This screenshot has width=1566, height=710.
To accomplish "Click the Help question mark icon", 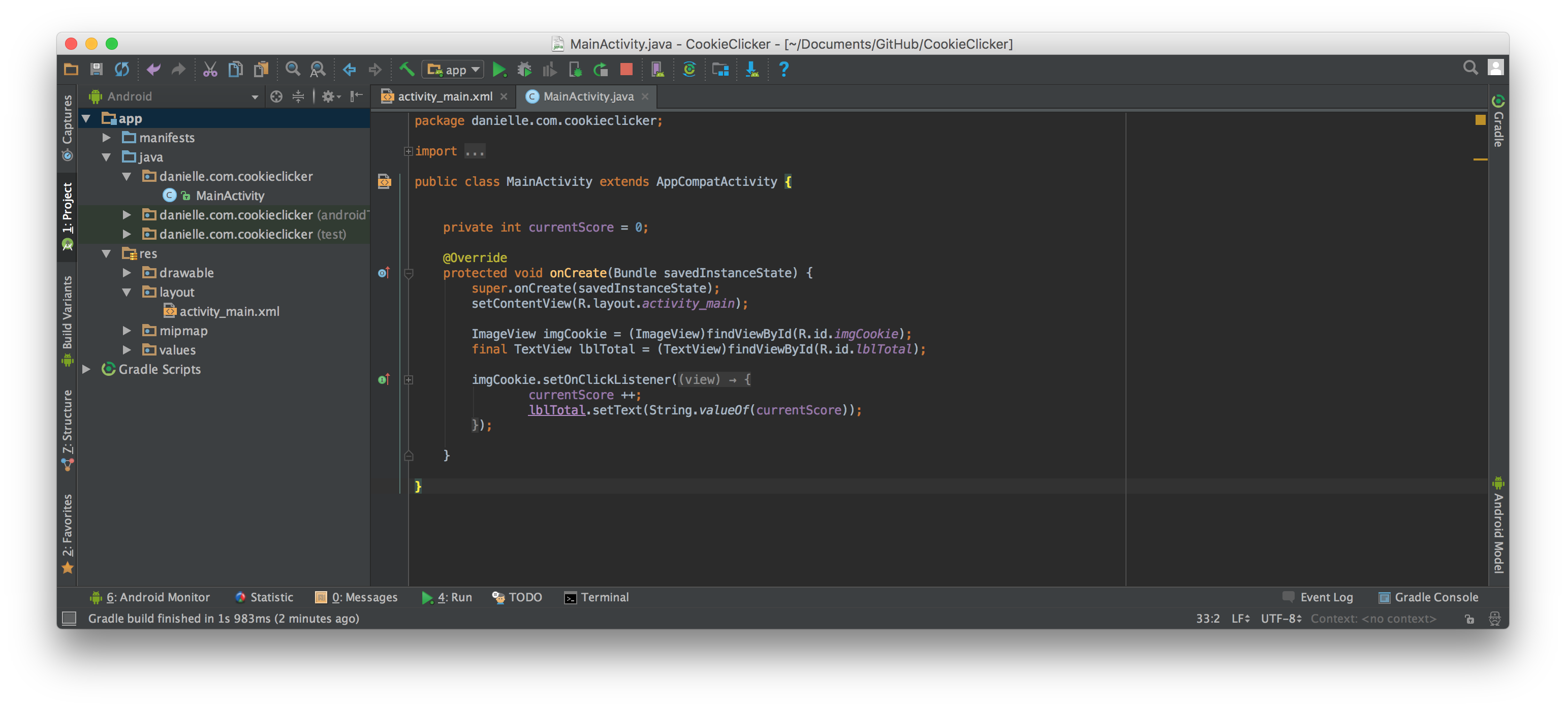I will [x=784, y=70].
